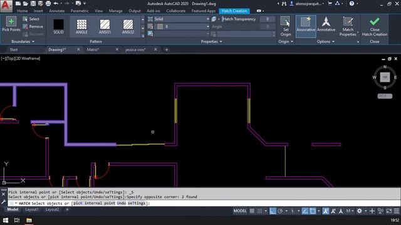
Task: Click the Undo option in command line
Action: click(x=122, y=203)
